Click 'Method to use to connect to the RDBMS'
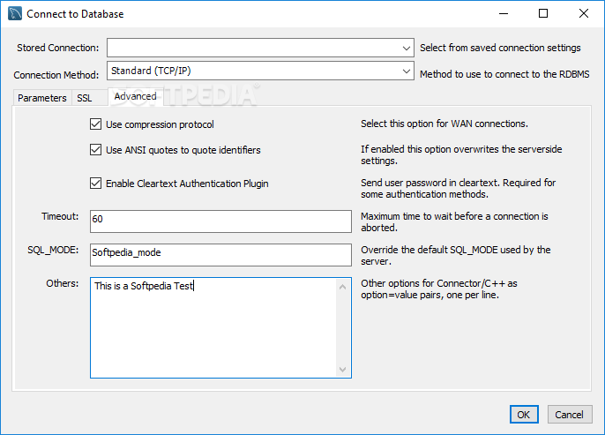This screenshot has width=605, height=435. [504, 74]
